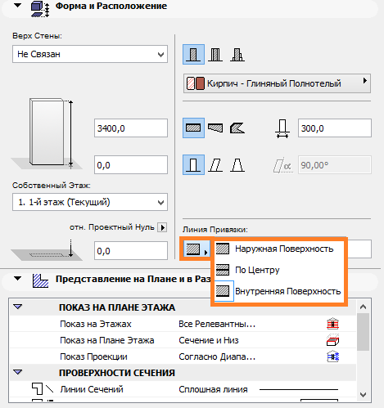The image size is (384, 408).
Task: Select Внутренняя Поверхность menu entry
Action: (278, 291)
